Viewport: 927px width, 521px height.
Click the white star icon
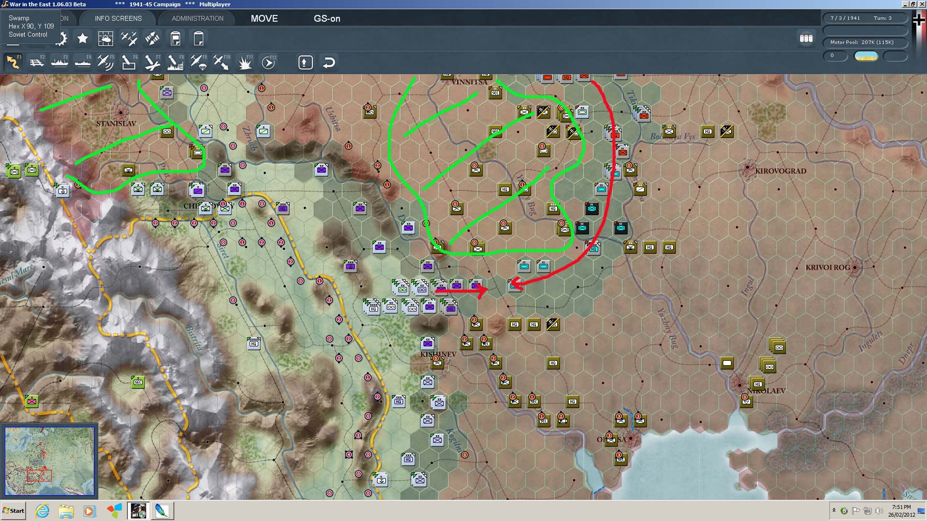point(83,38)
